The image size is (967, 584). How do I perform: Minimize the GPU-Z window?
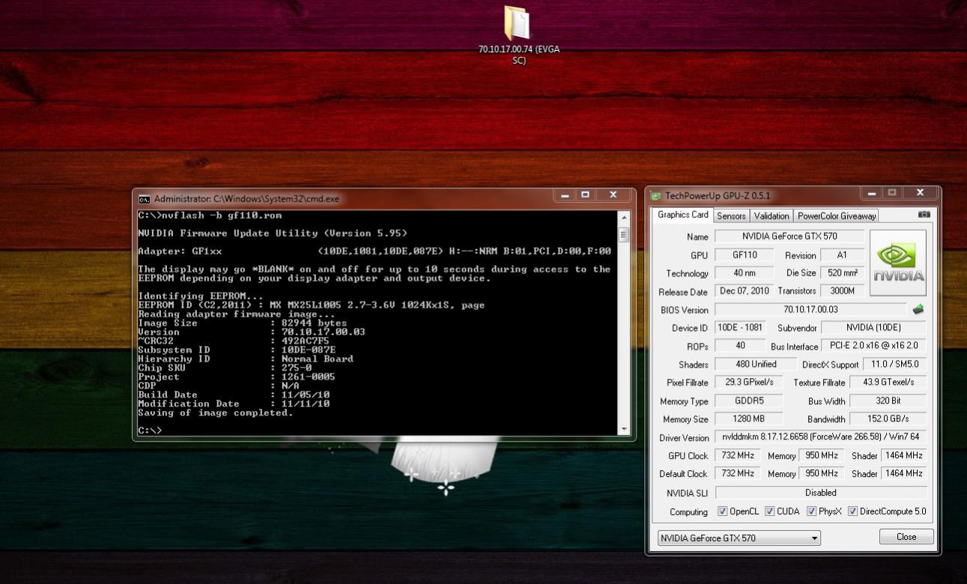point(872,193)
